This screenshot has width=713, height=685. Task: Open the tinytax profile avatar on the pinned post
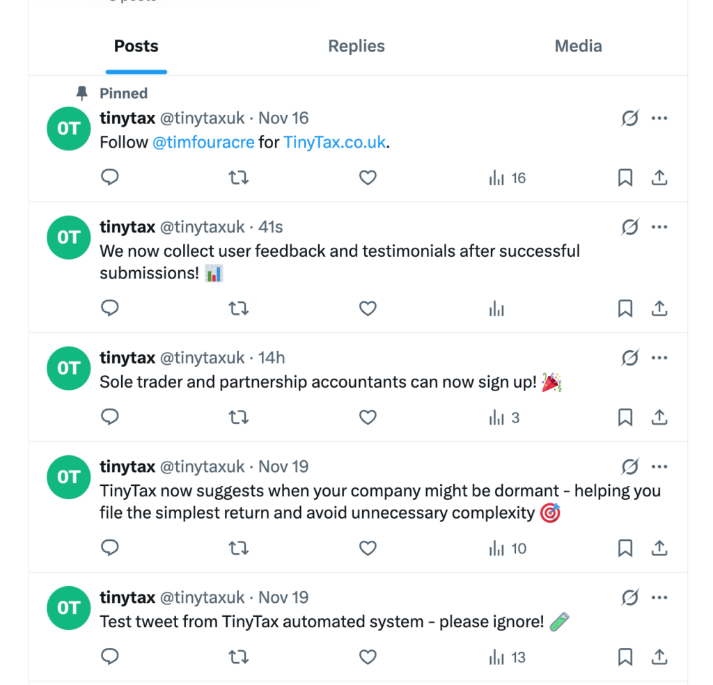click(68, 129)
